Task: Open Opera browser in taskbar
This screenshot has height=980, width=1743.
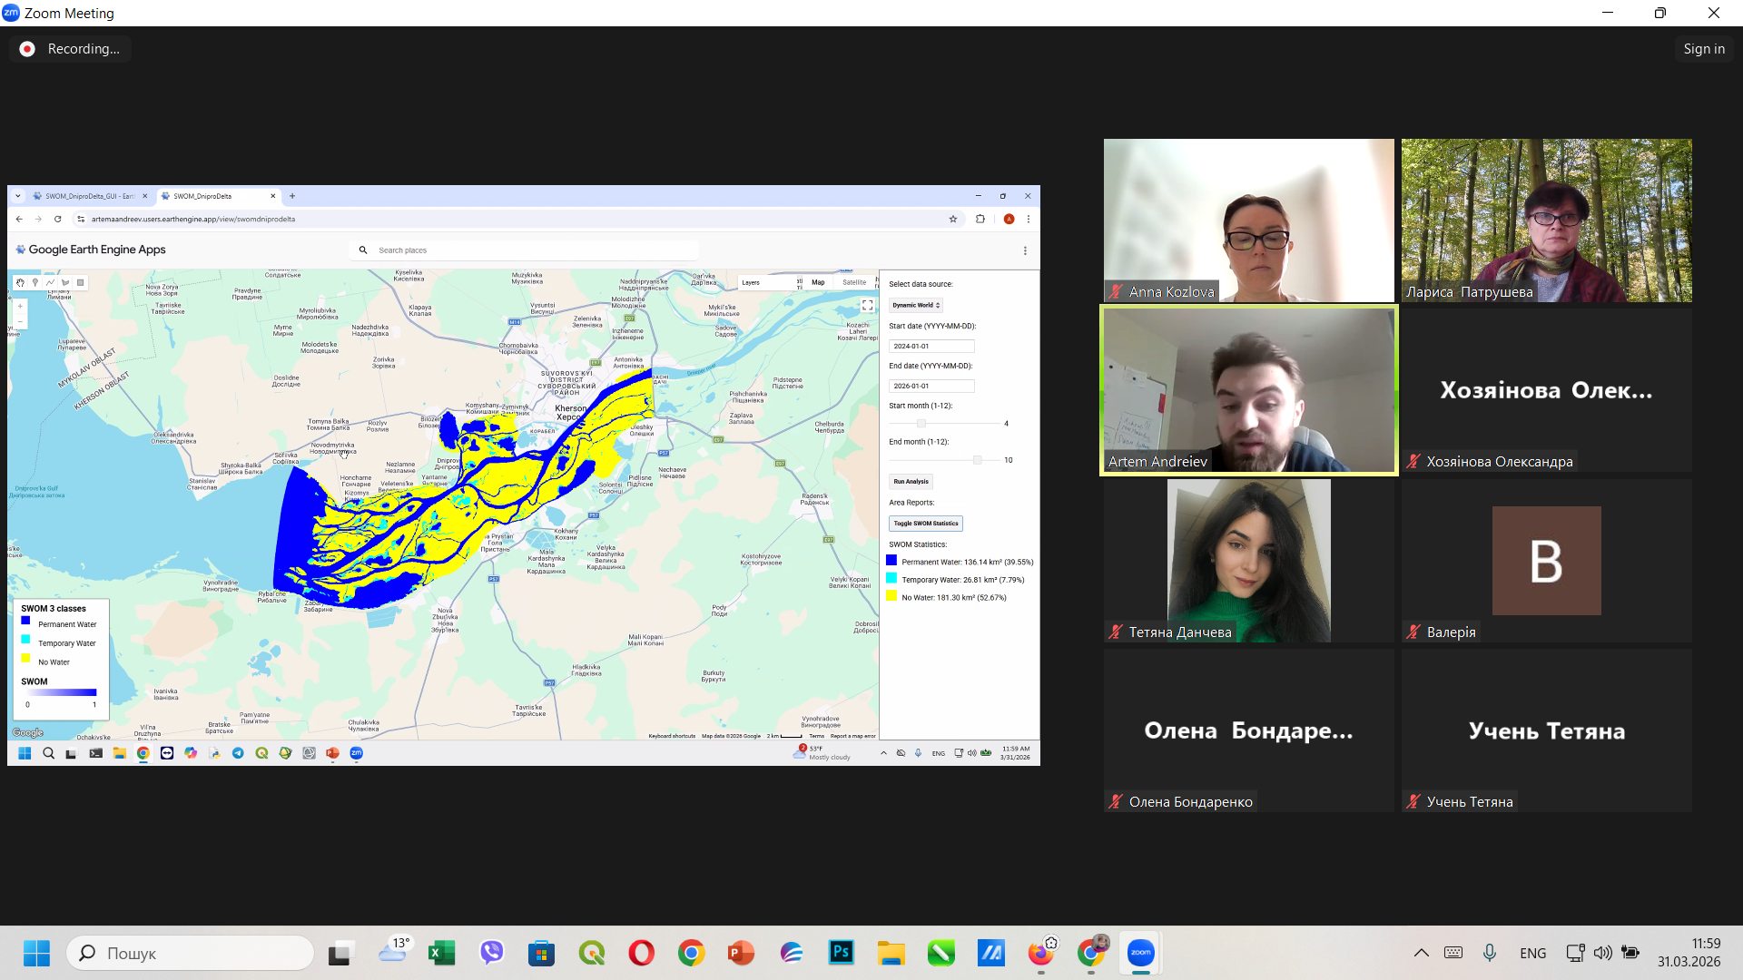Action: click(641, 953)
